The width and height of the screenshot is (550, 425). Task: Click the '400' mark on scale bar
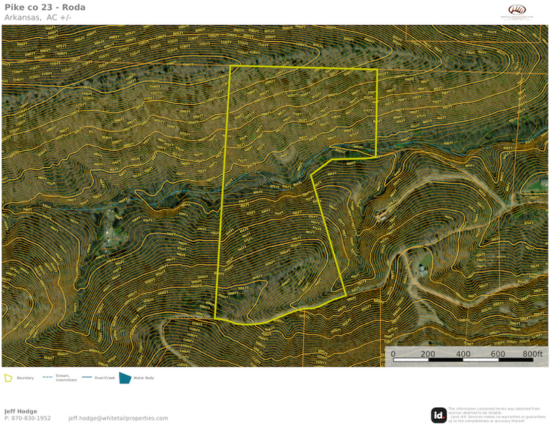point(463,353)
